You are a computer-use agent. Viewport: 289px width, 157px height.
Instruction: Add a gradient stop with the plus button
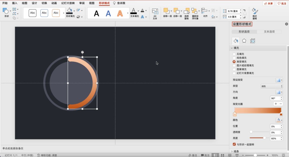click(276, 104)
